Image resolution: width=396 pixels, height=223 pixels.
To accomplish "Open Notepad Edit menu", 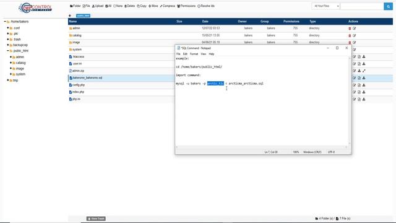I will (185, 54).
